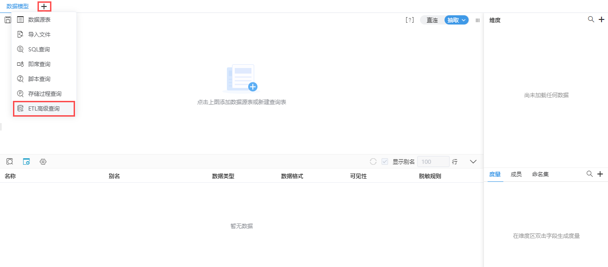608x267 pixels.
Task: Click the row count field showing 100
Action: pyautogui.click(x=433, y=161)
